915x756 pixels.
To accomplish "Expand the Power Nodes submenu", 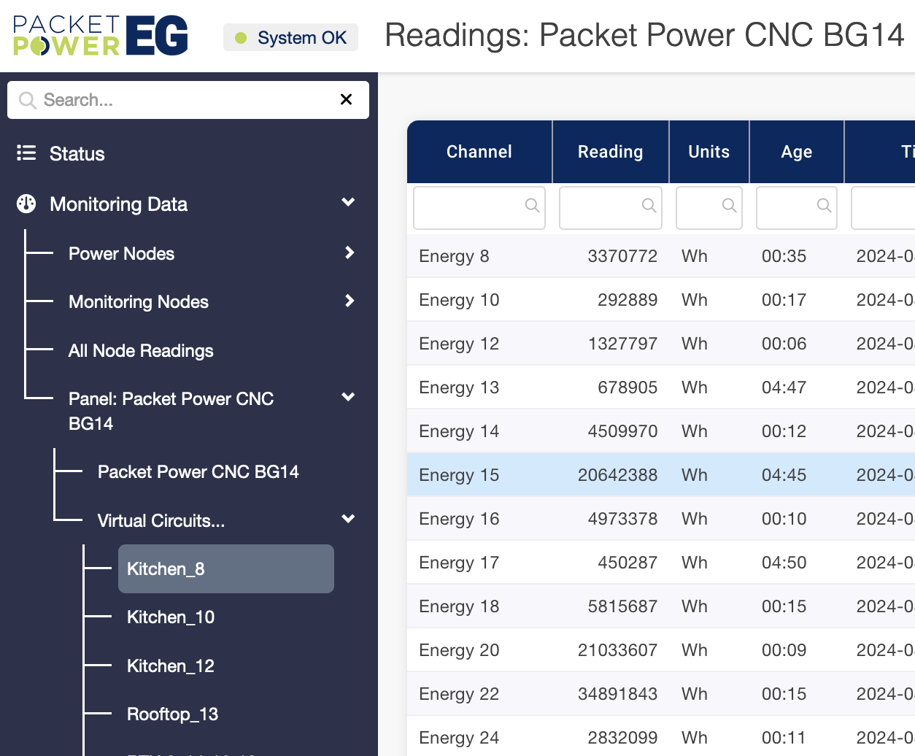I will coord(350,252).
